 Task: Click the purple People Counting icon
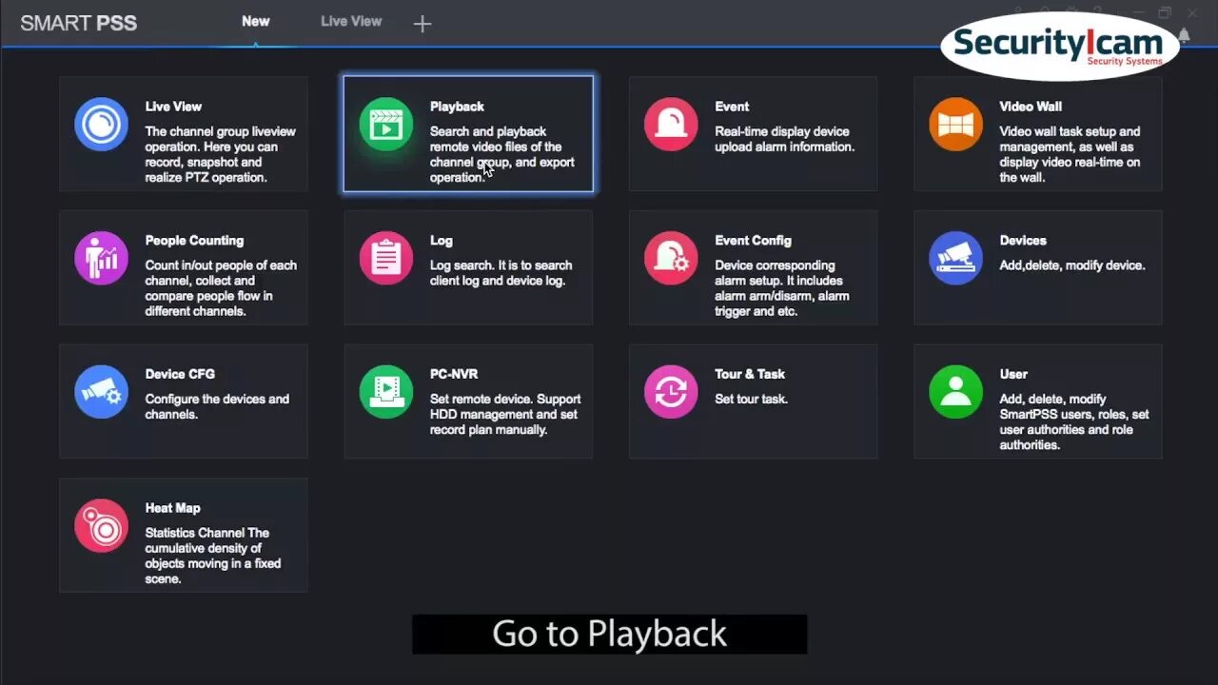(x=101, y=258)
